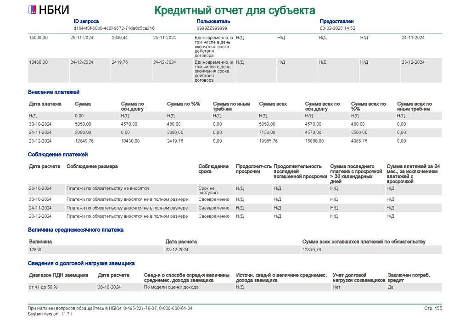Click 10430,00 in the row dated 24-12-2024
Screen dimensions: 470x332
[39, 62]
